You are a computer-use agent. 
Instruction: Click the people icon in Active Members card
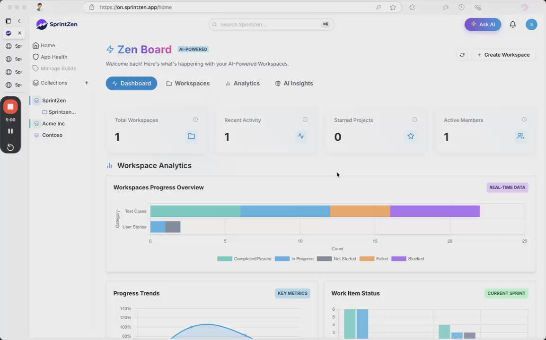pos(520,136)
